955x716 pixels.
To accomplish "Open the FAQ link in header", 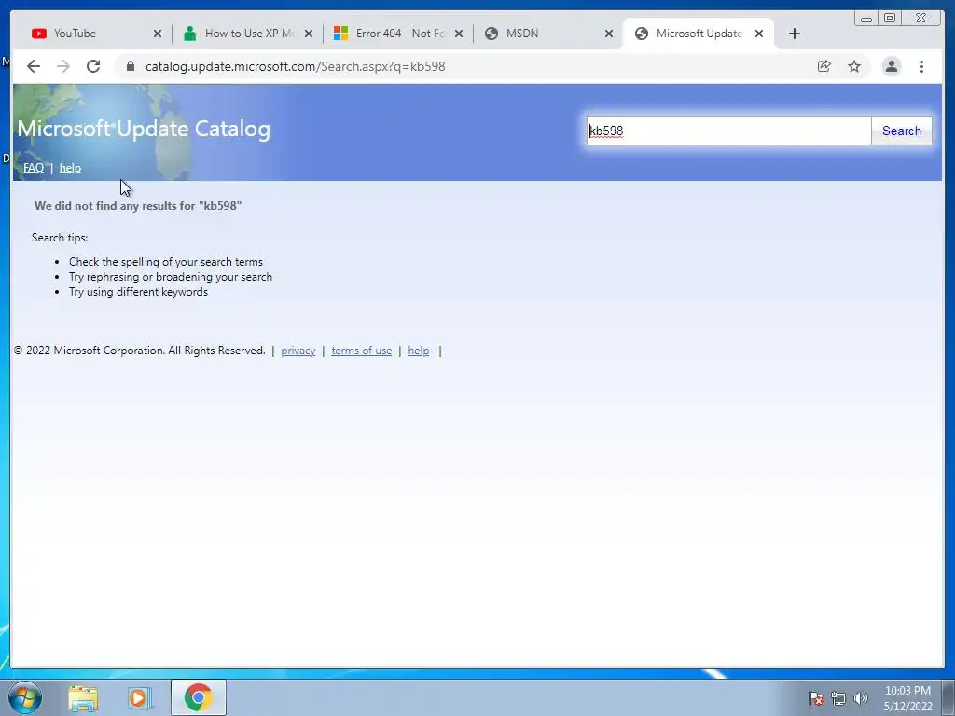I will coord(34,168).
